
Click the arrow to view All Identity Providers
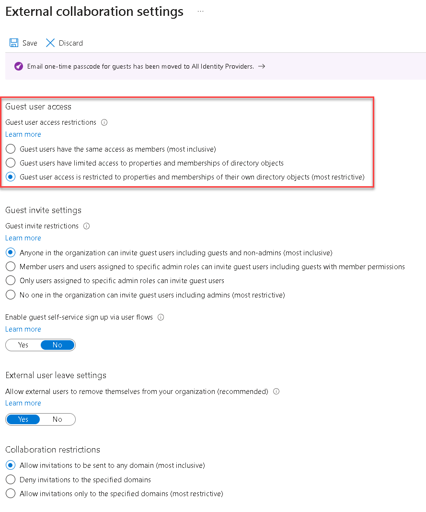pyautogui.click(x=261, y=66)
